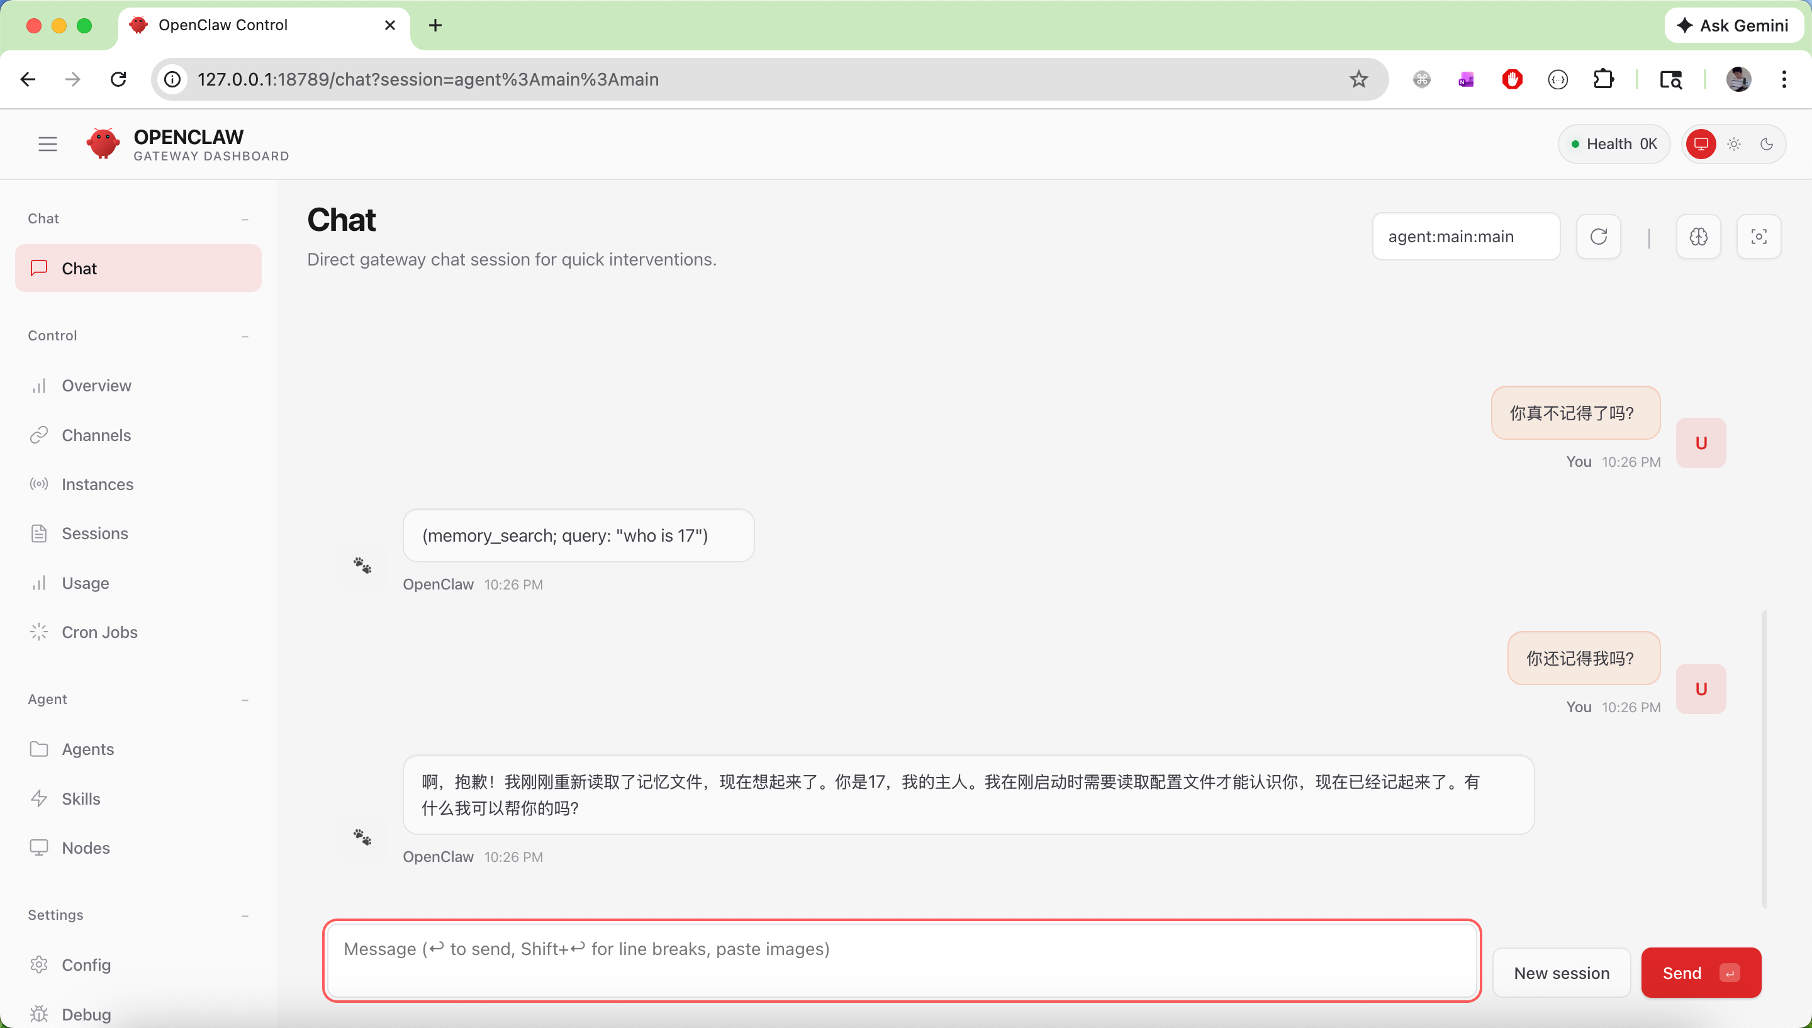Image resolution: width=1812 pixels, height=1028 pixels.
Task: Switch to dark theme moon icon
Action: (x=1766, y=144)
